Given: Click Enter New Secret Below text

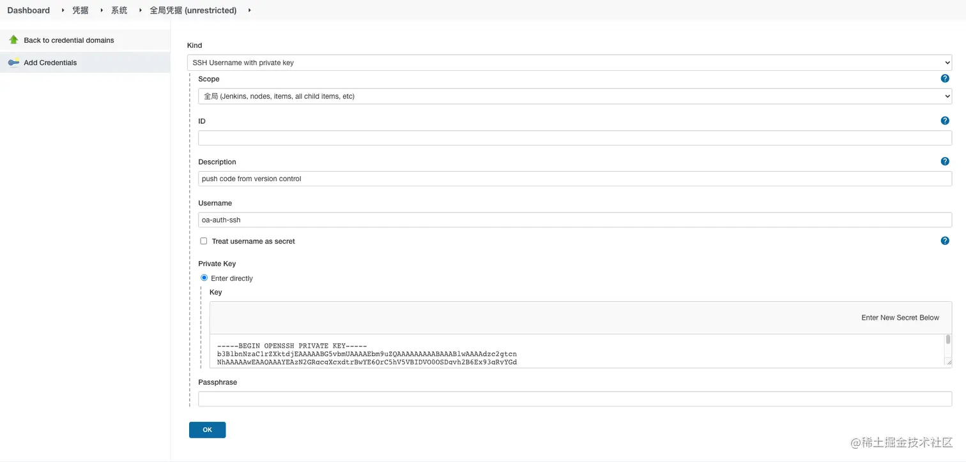Looking at the screenshot, I should (x=900, y=318).
